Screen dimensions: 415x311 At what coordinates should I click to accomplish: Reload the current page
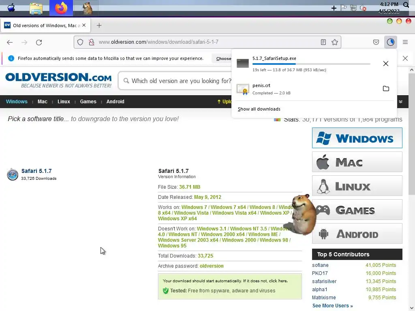coord(39,42)
